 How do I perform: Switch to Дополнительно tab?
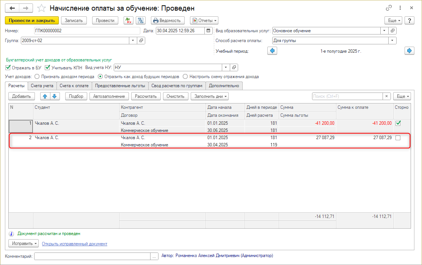click(x=224, y=86)
